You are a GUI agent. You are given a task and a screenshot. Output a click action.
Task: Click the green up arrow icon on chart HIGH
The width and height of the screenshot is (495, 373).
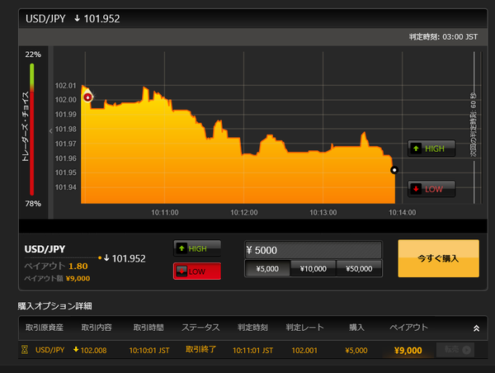click(416, 149)
